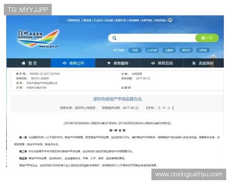Screen dimensions: 230x184
Task: Click category value 法规规章
Action: tap(137, 74)
